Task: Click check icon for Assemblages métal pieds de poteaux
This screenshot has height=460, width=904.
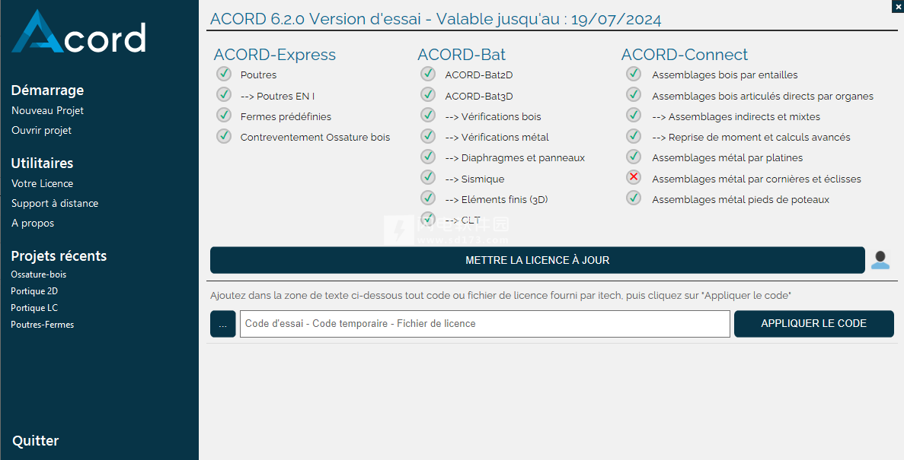Action: point(634,198)
